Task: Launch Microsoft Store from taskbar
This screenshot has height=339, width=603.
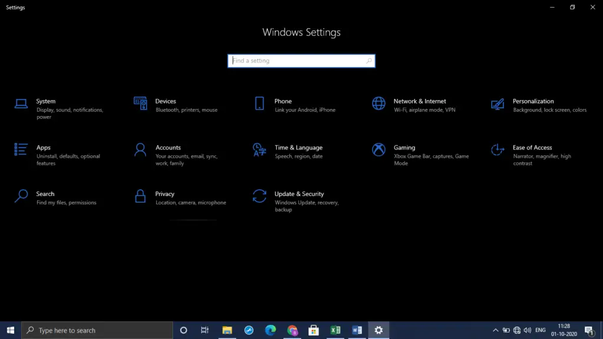Action: 314,330
